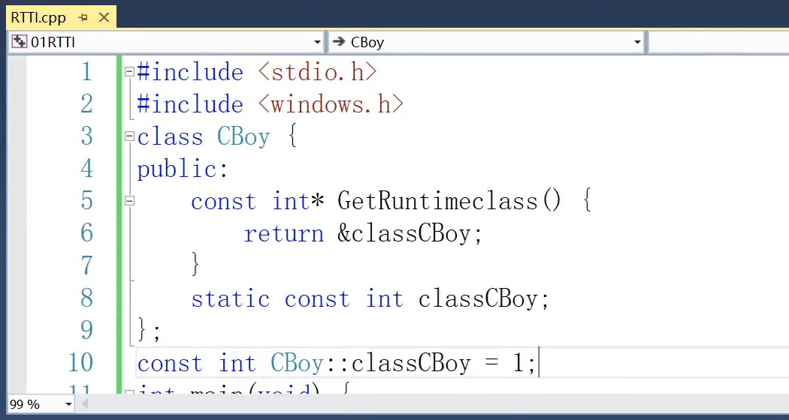Click CBoy::classCBoy on line 10
Viewport: 789px width, 420px height.
click(371, 363)
